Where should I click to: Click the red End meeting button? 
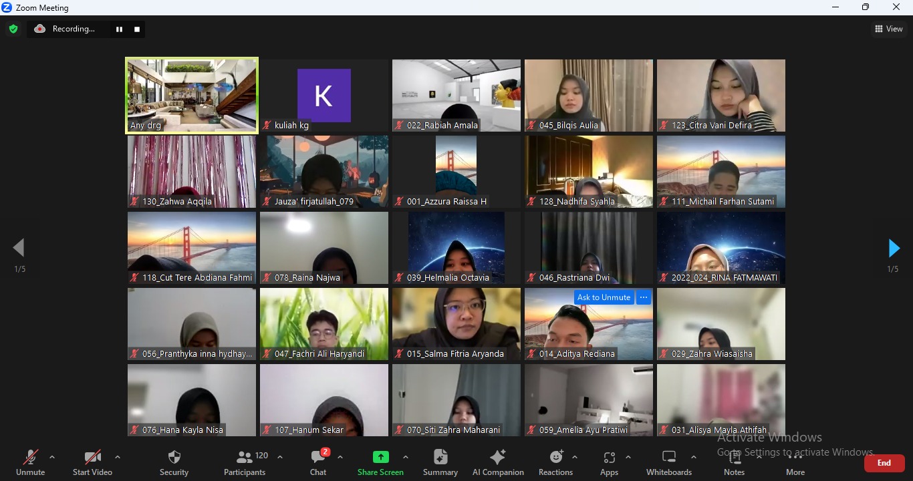tap(884, 463)
